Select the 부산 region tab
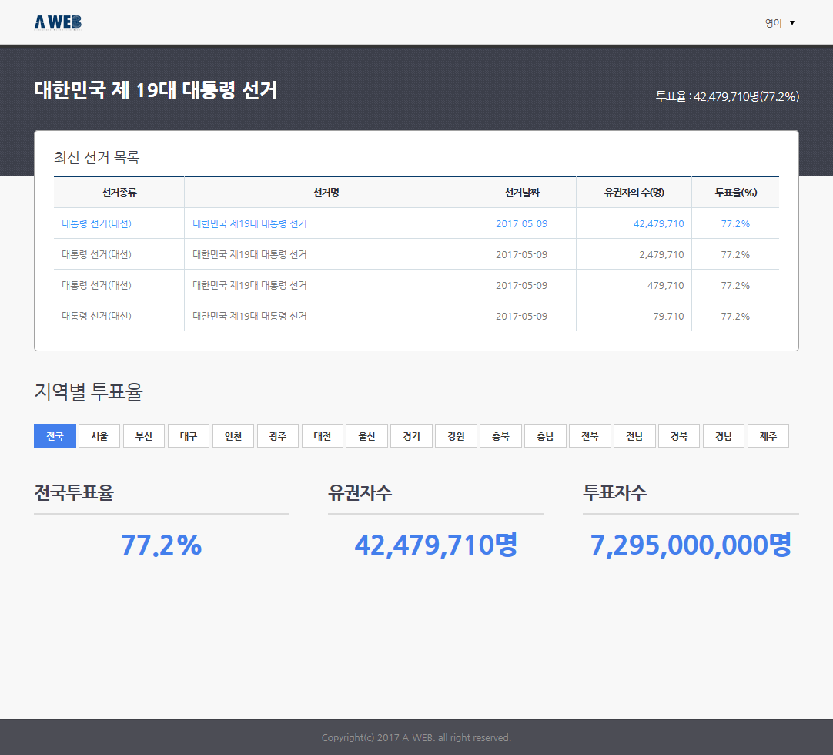The image size is (833, 755). point(144,436)
